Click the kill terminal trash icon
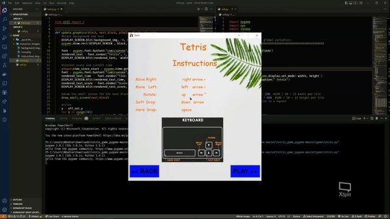The image size is (390, 219). coord(377,119)
